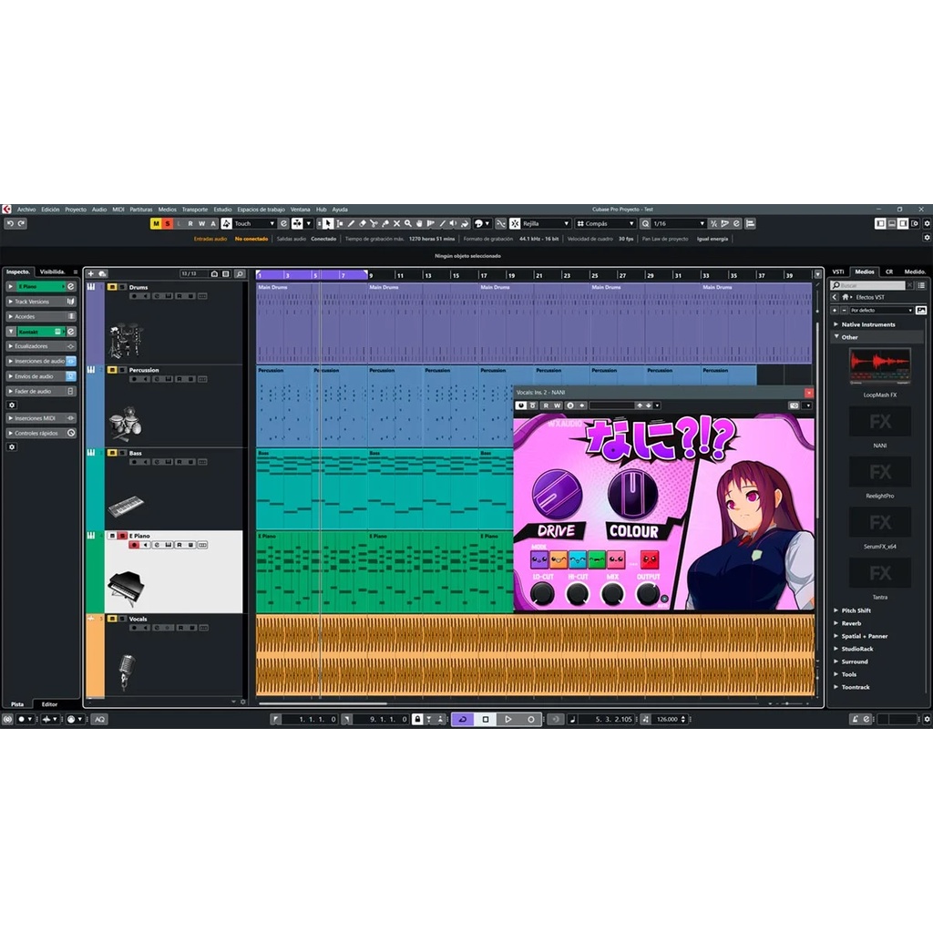This screenshot has width=933, height=933.
Task: Click the Undo arrow in the toolbar
Action: [x=9, y=223]
